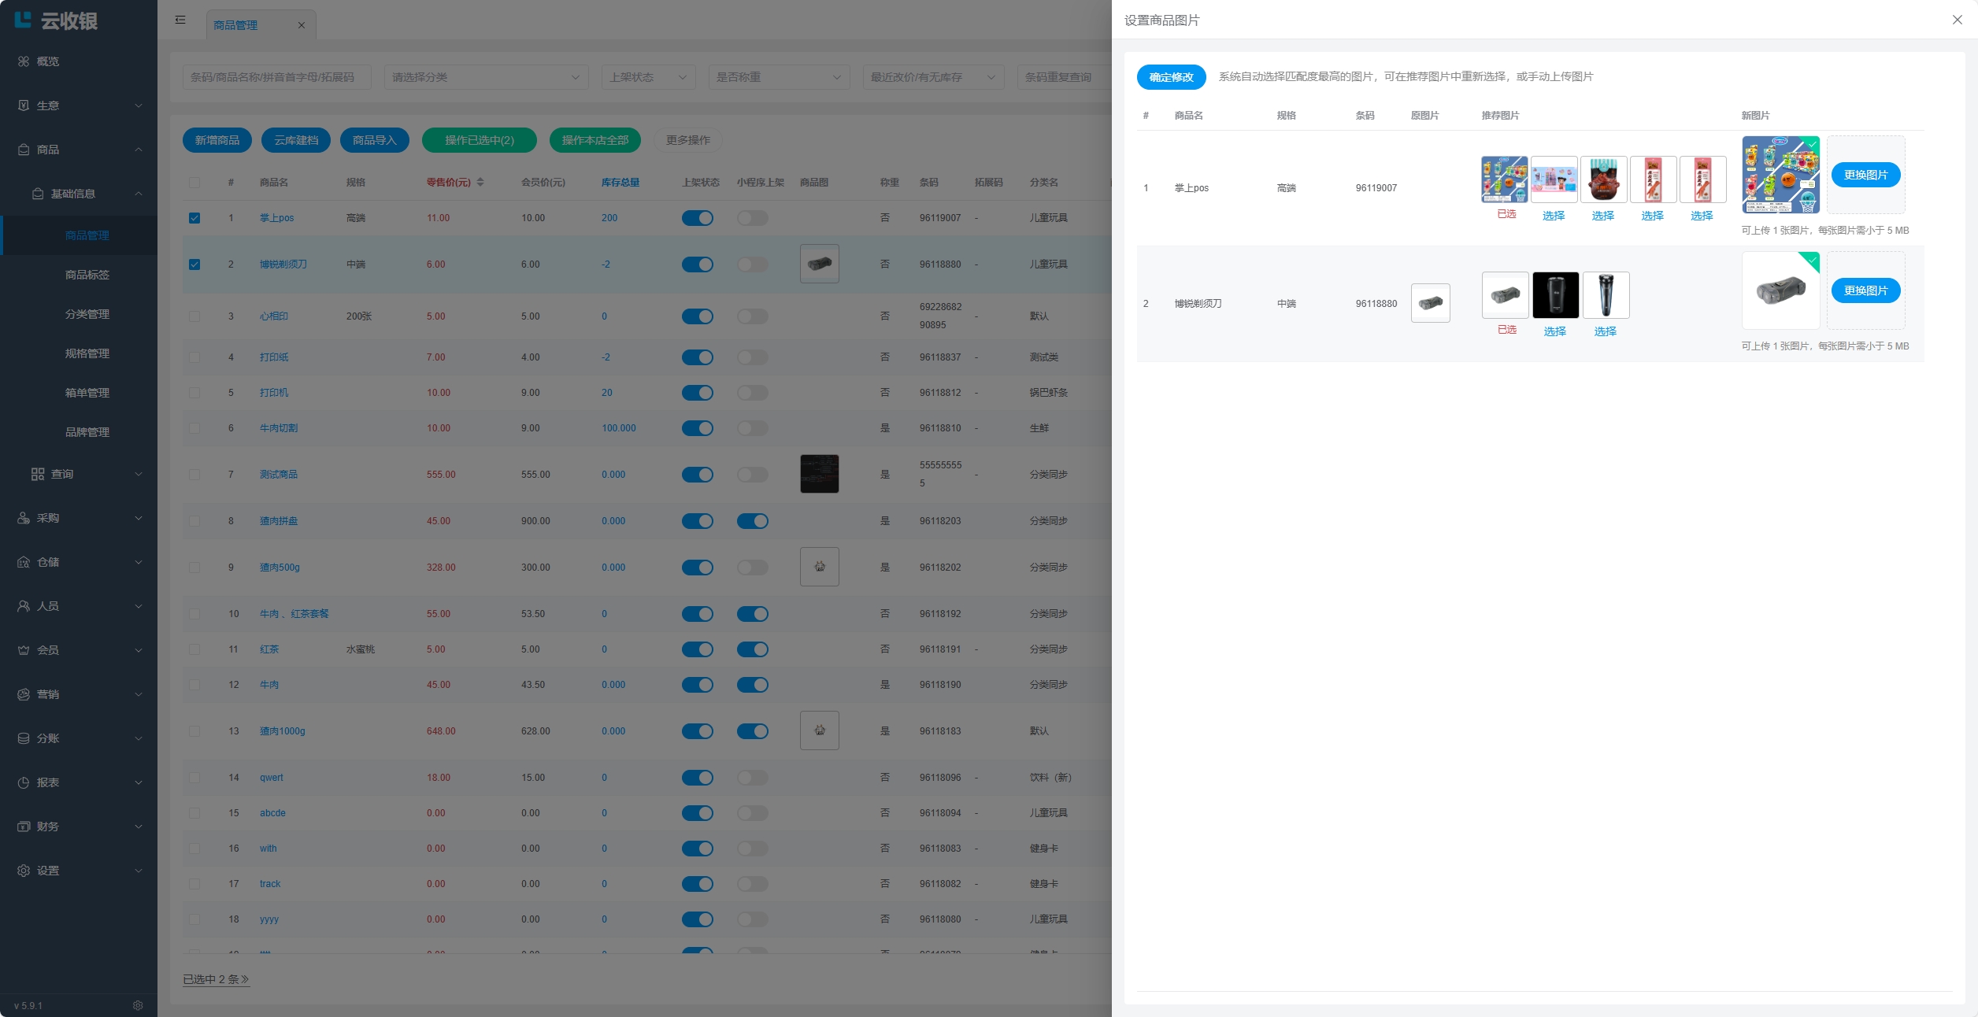Viewport: 1978px width, 1017px height.
Task: Click the 零售价 column sort arrows icon
Action: point(480,182)
